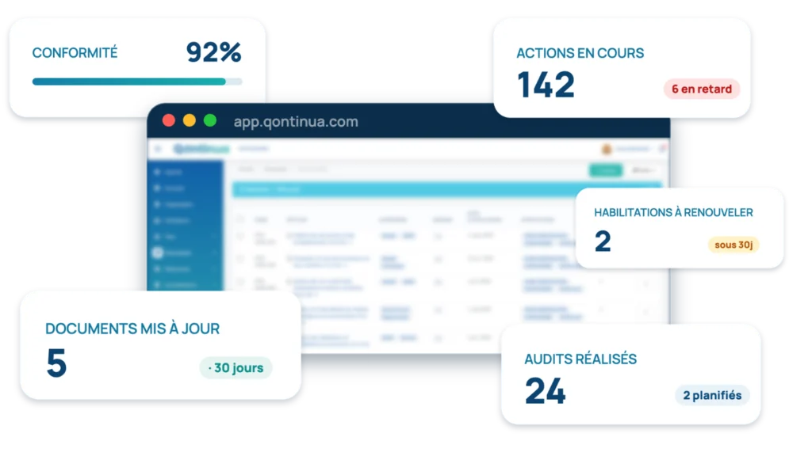Tick the first table row checkbox
812x456 pixels.
pos(239,236)
